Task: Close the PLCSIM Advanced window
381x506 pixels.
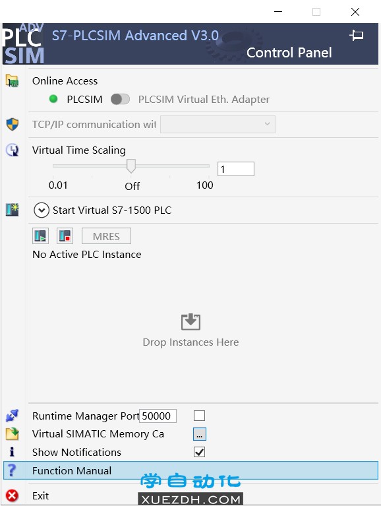Action: (355, 12)
